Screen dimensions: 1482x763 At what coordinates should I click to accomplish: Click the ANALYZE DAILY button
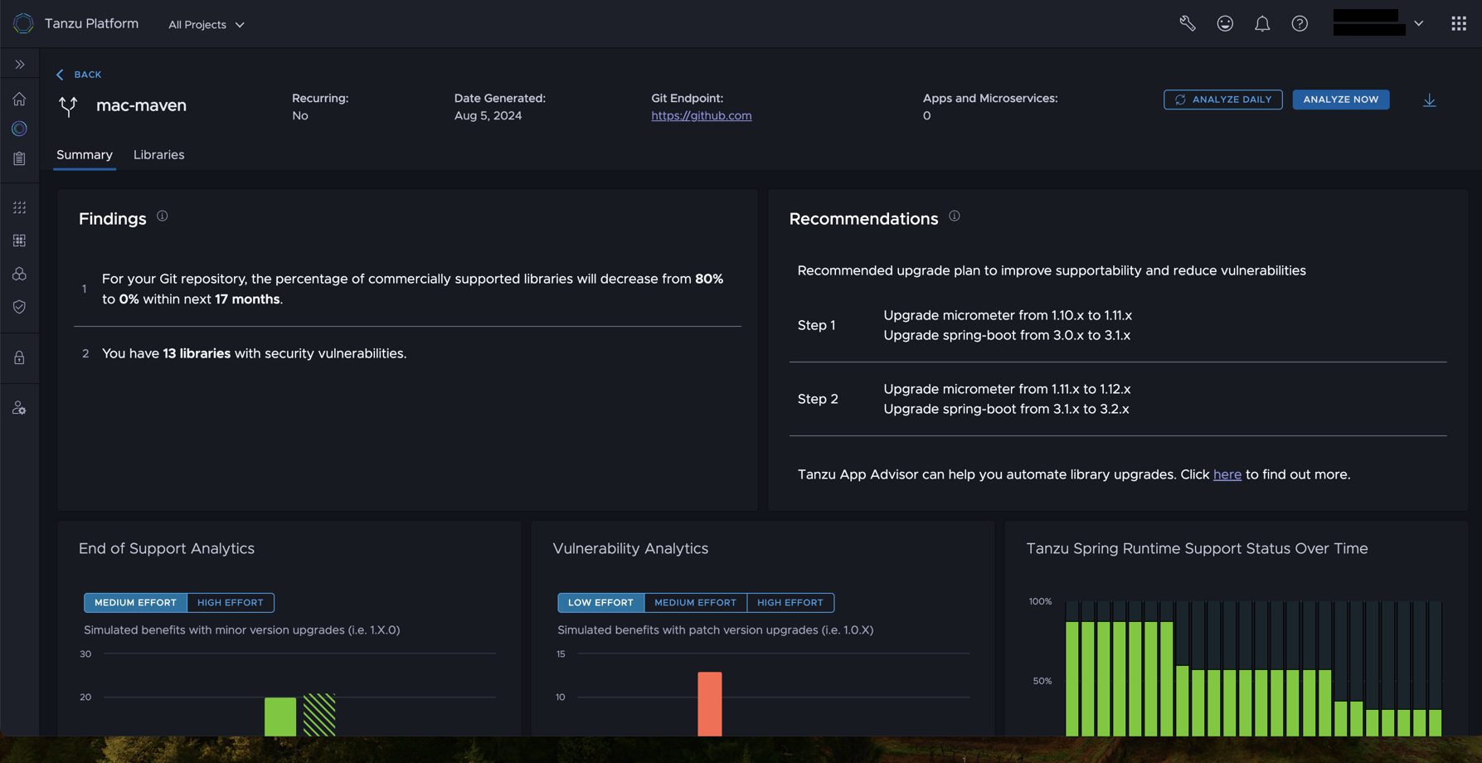click(1222, 100)
